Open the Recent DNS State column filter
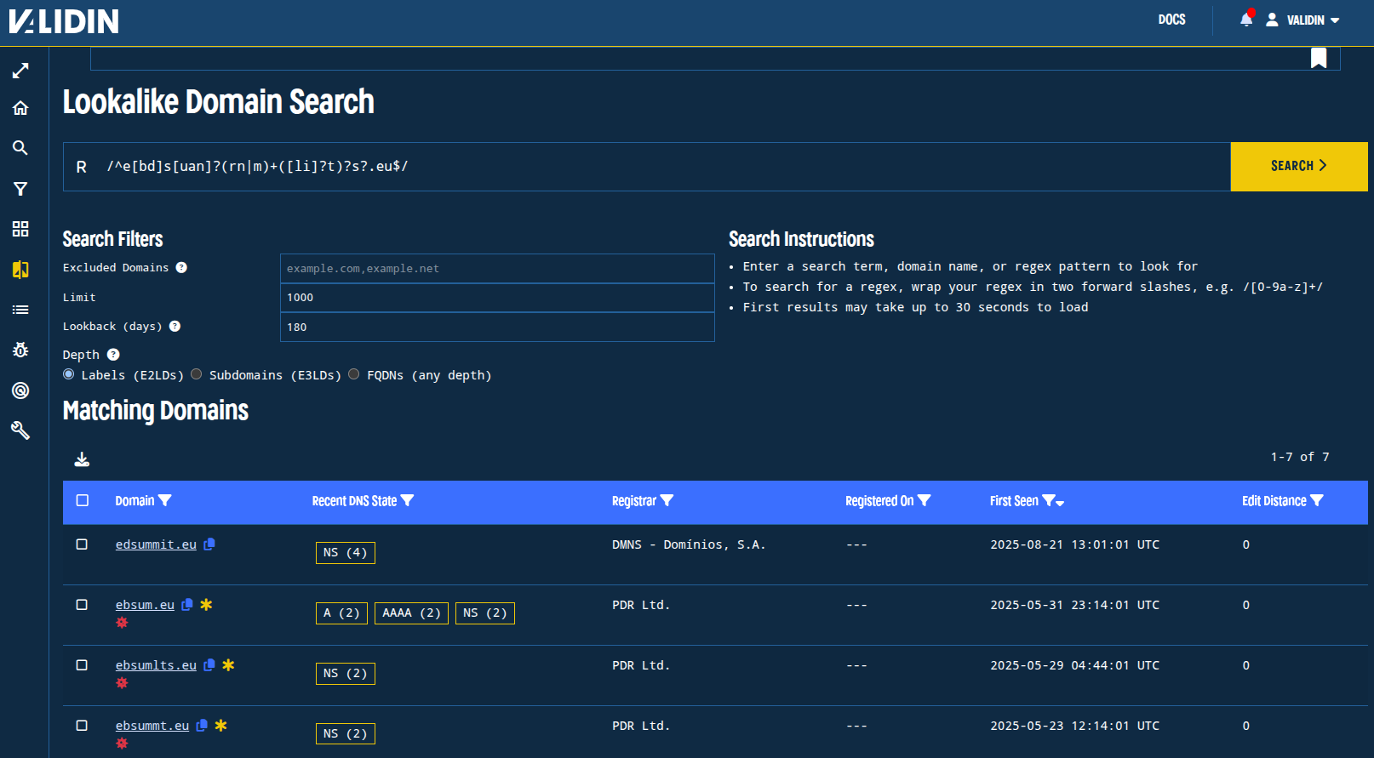Image resolution: width=1374 pixels, height=758 pixels. pyautogui.click(x=407, y=501)
